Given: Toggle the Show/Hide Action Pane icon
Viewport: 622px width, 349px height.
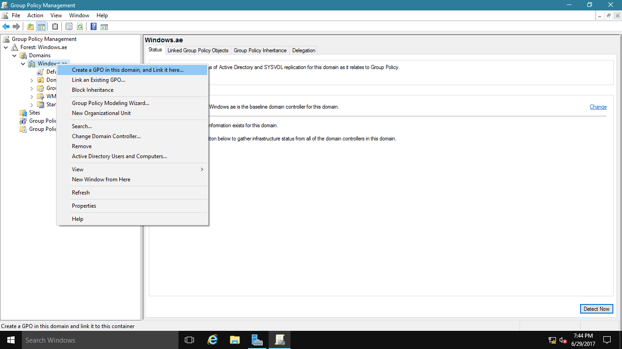Looking at the screenshot, I should 104,26.
